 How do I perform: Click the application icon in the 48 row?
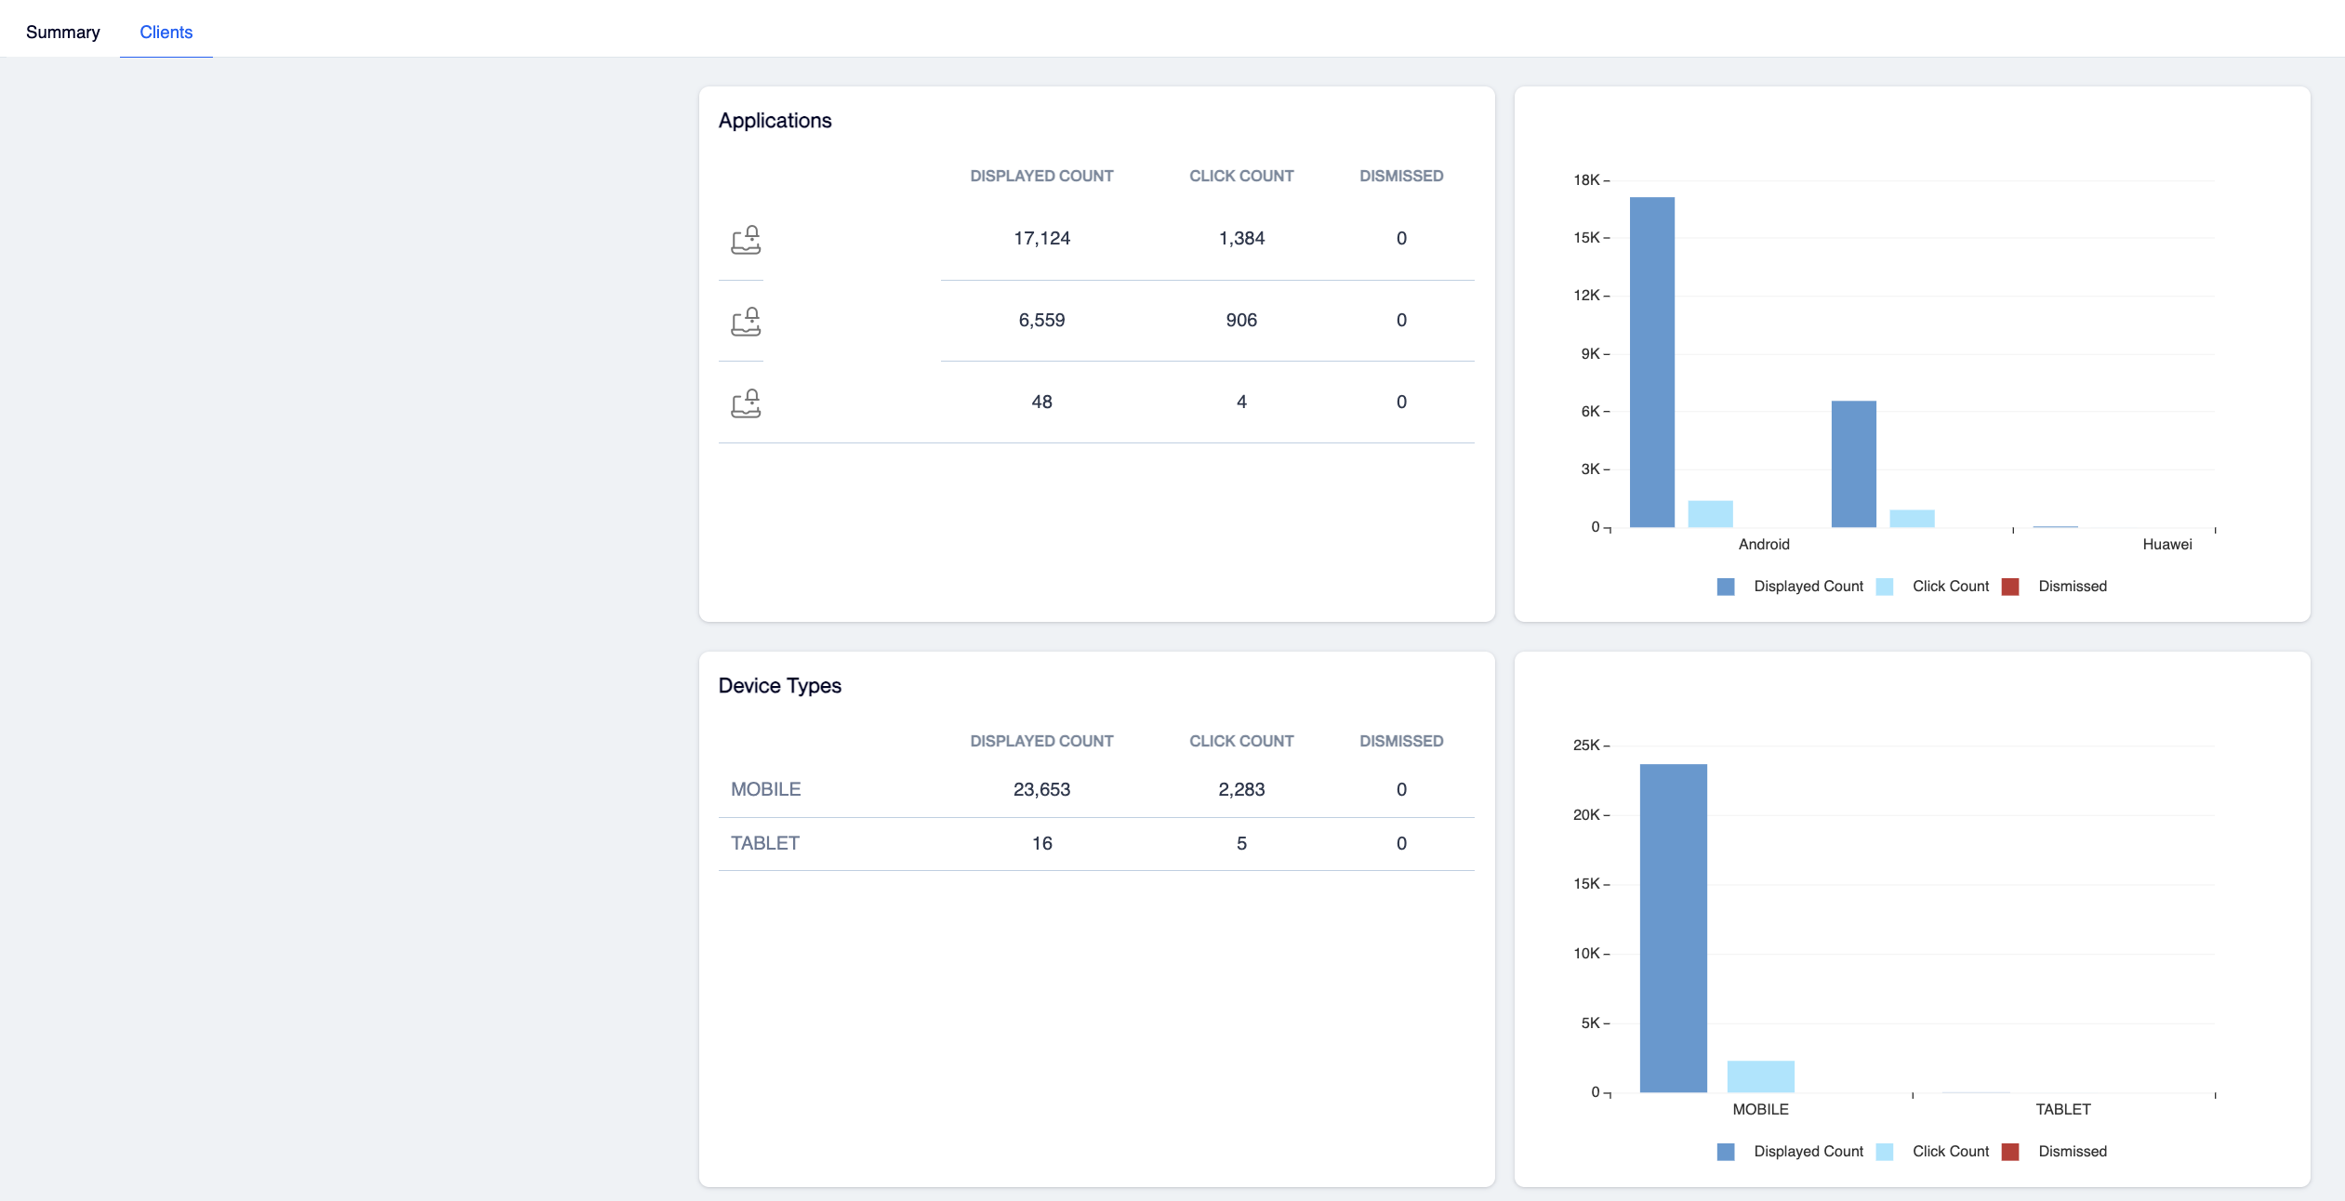click(x=746, y=403)
